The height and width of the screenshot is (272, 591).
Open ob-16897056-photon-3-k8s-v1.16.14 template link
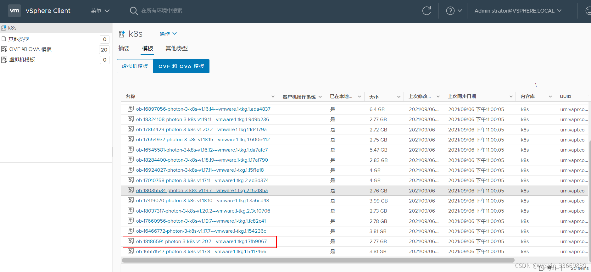[x=203, y=109]
